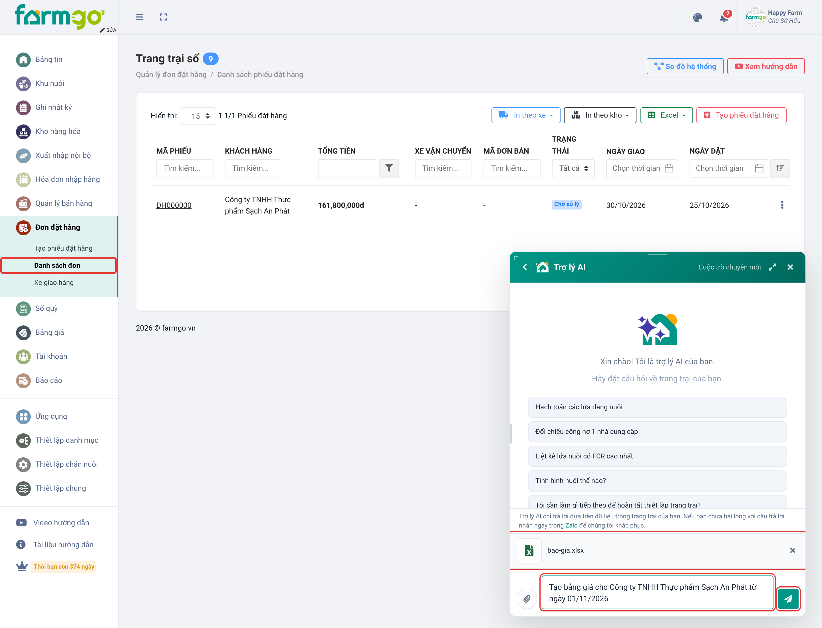
Task: Click the paperclip attach file icon
Action: point(527,599)
